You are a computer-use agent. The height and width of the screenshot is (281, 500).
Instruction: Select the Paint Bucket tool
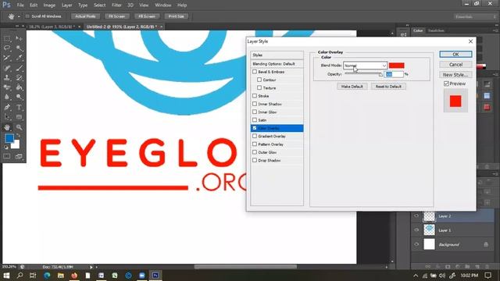pos(19,87)
